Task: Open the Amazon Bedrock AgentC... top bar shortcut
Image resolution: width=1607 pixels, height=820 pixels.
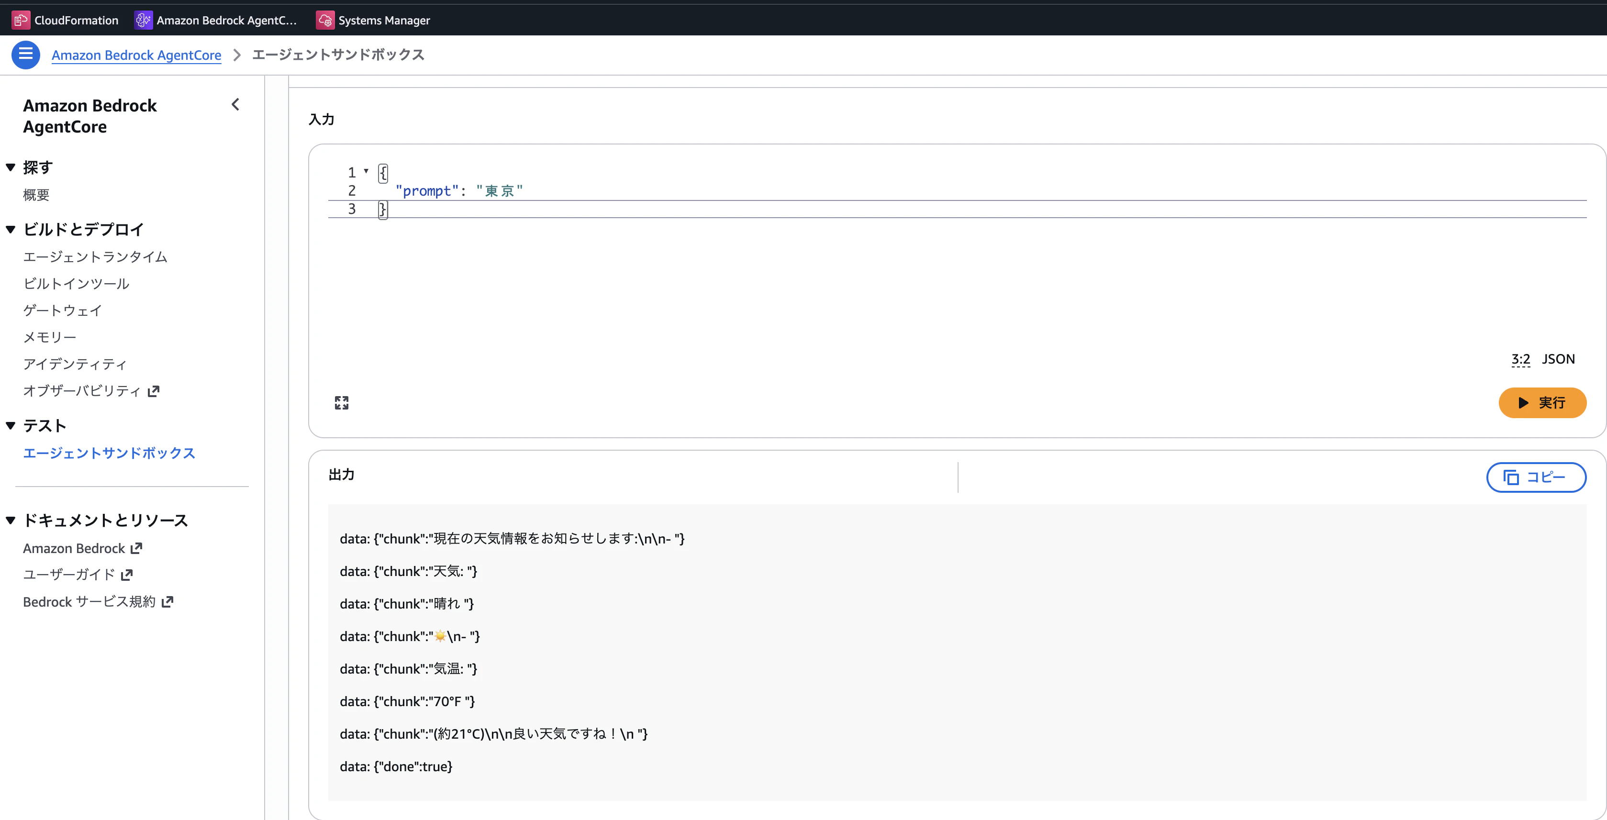Action: click(x=216, y=20)
